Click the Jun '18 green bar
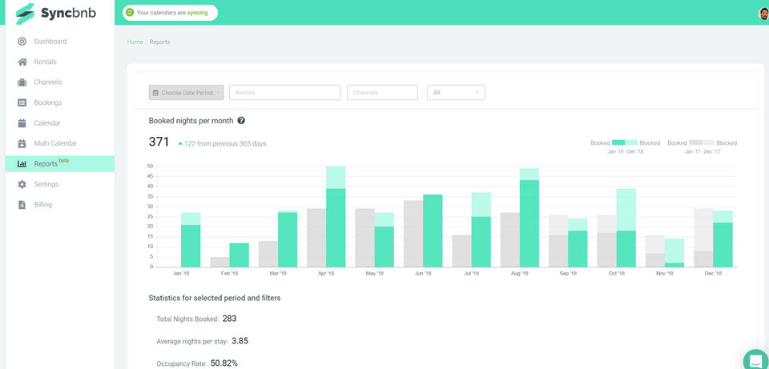 click(433, 231)
